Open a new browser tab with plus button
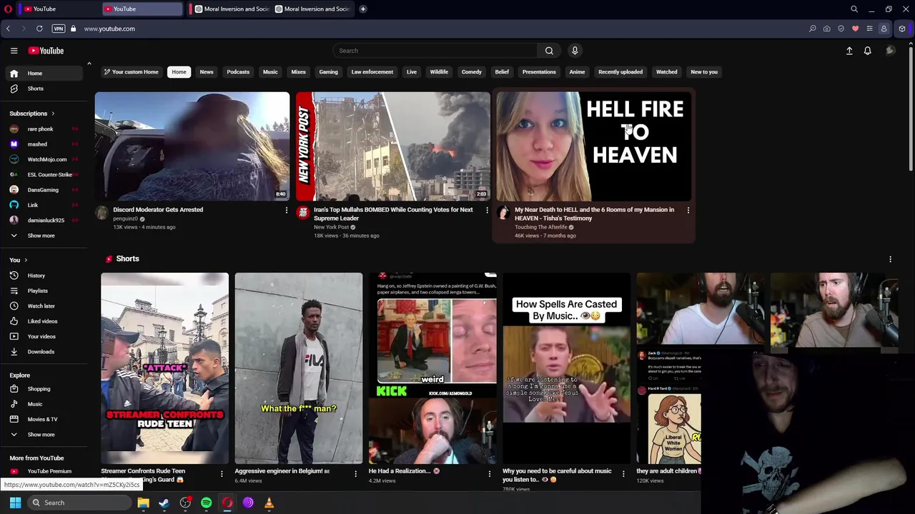This screenshot has width=915, height=514. tap(362, 9)
